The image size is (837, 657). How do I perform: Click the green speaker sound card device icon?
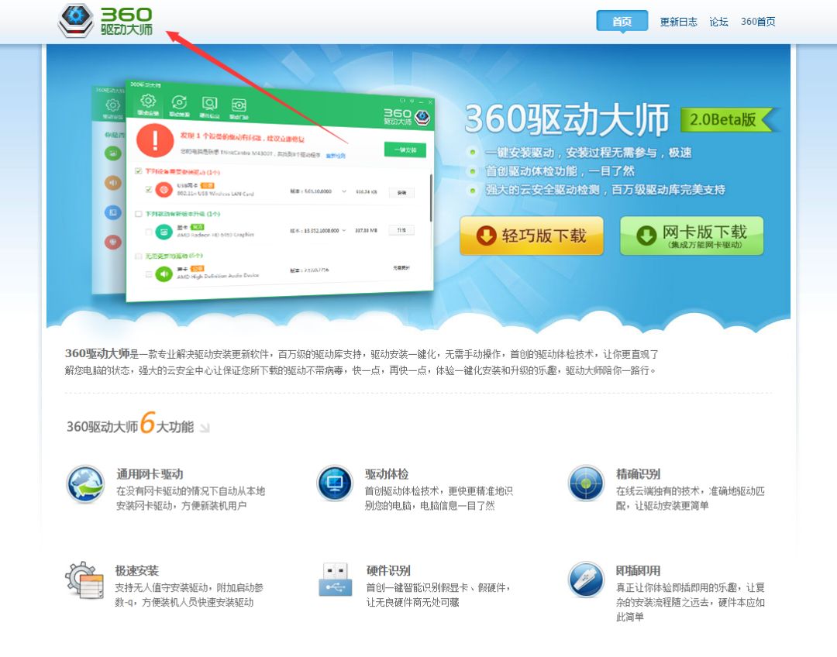click(164, 273)
